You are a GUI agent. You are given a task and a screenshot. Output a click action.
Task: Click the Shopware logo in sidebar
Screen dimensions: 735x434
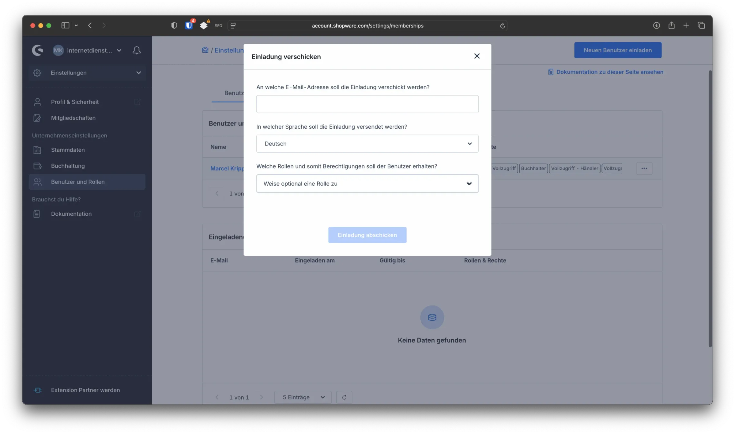(38, 51)
